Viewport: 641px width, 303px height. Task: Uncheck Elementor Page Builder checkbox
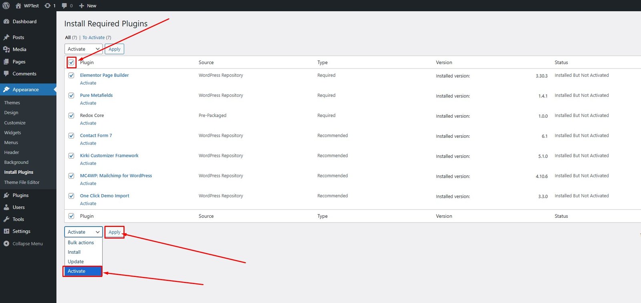(x=71, y=75)
